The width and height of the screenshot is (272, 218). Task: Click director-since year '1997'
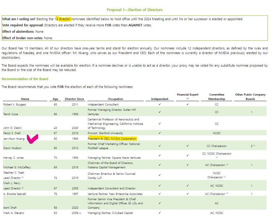click(75, 194)
